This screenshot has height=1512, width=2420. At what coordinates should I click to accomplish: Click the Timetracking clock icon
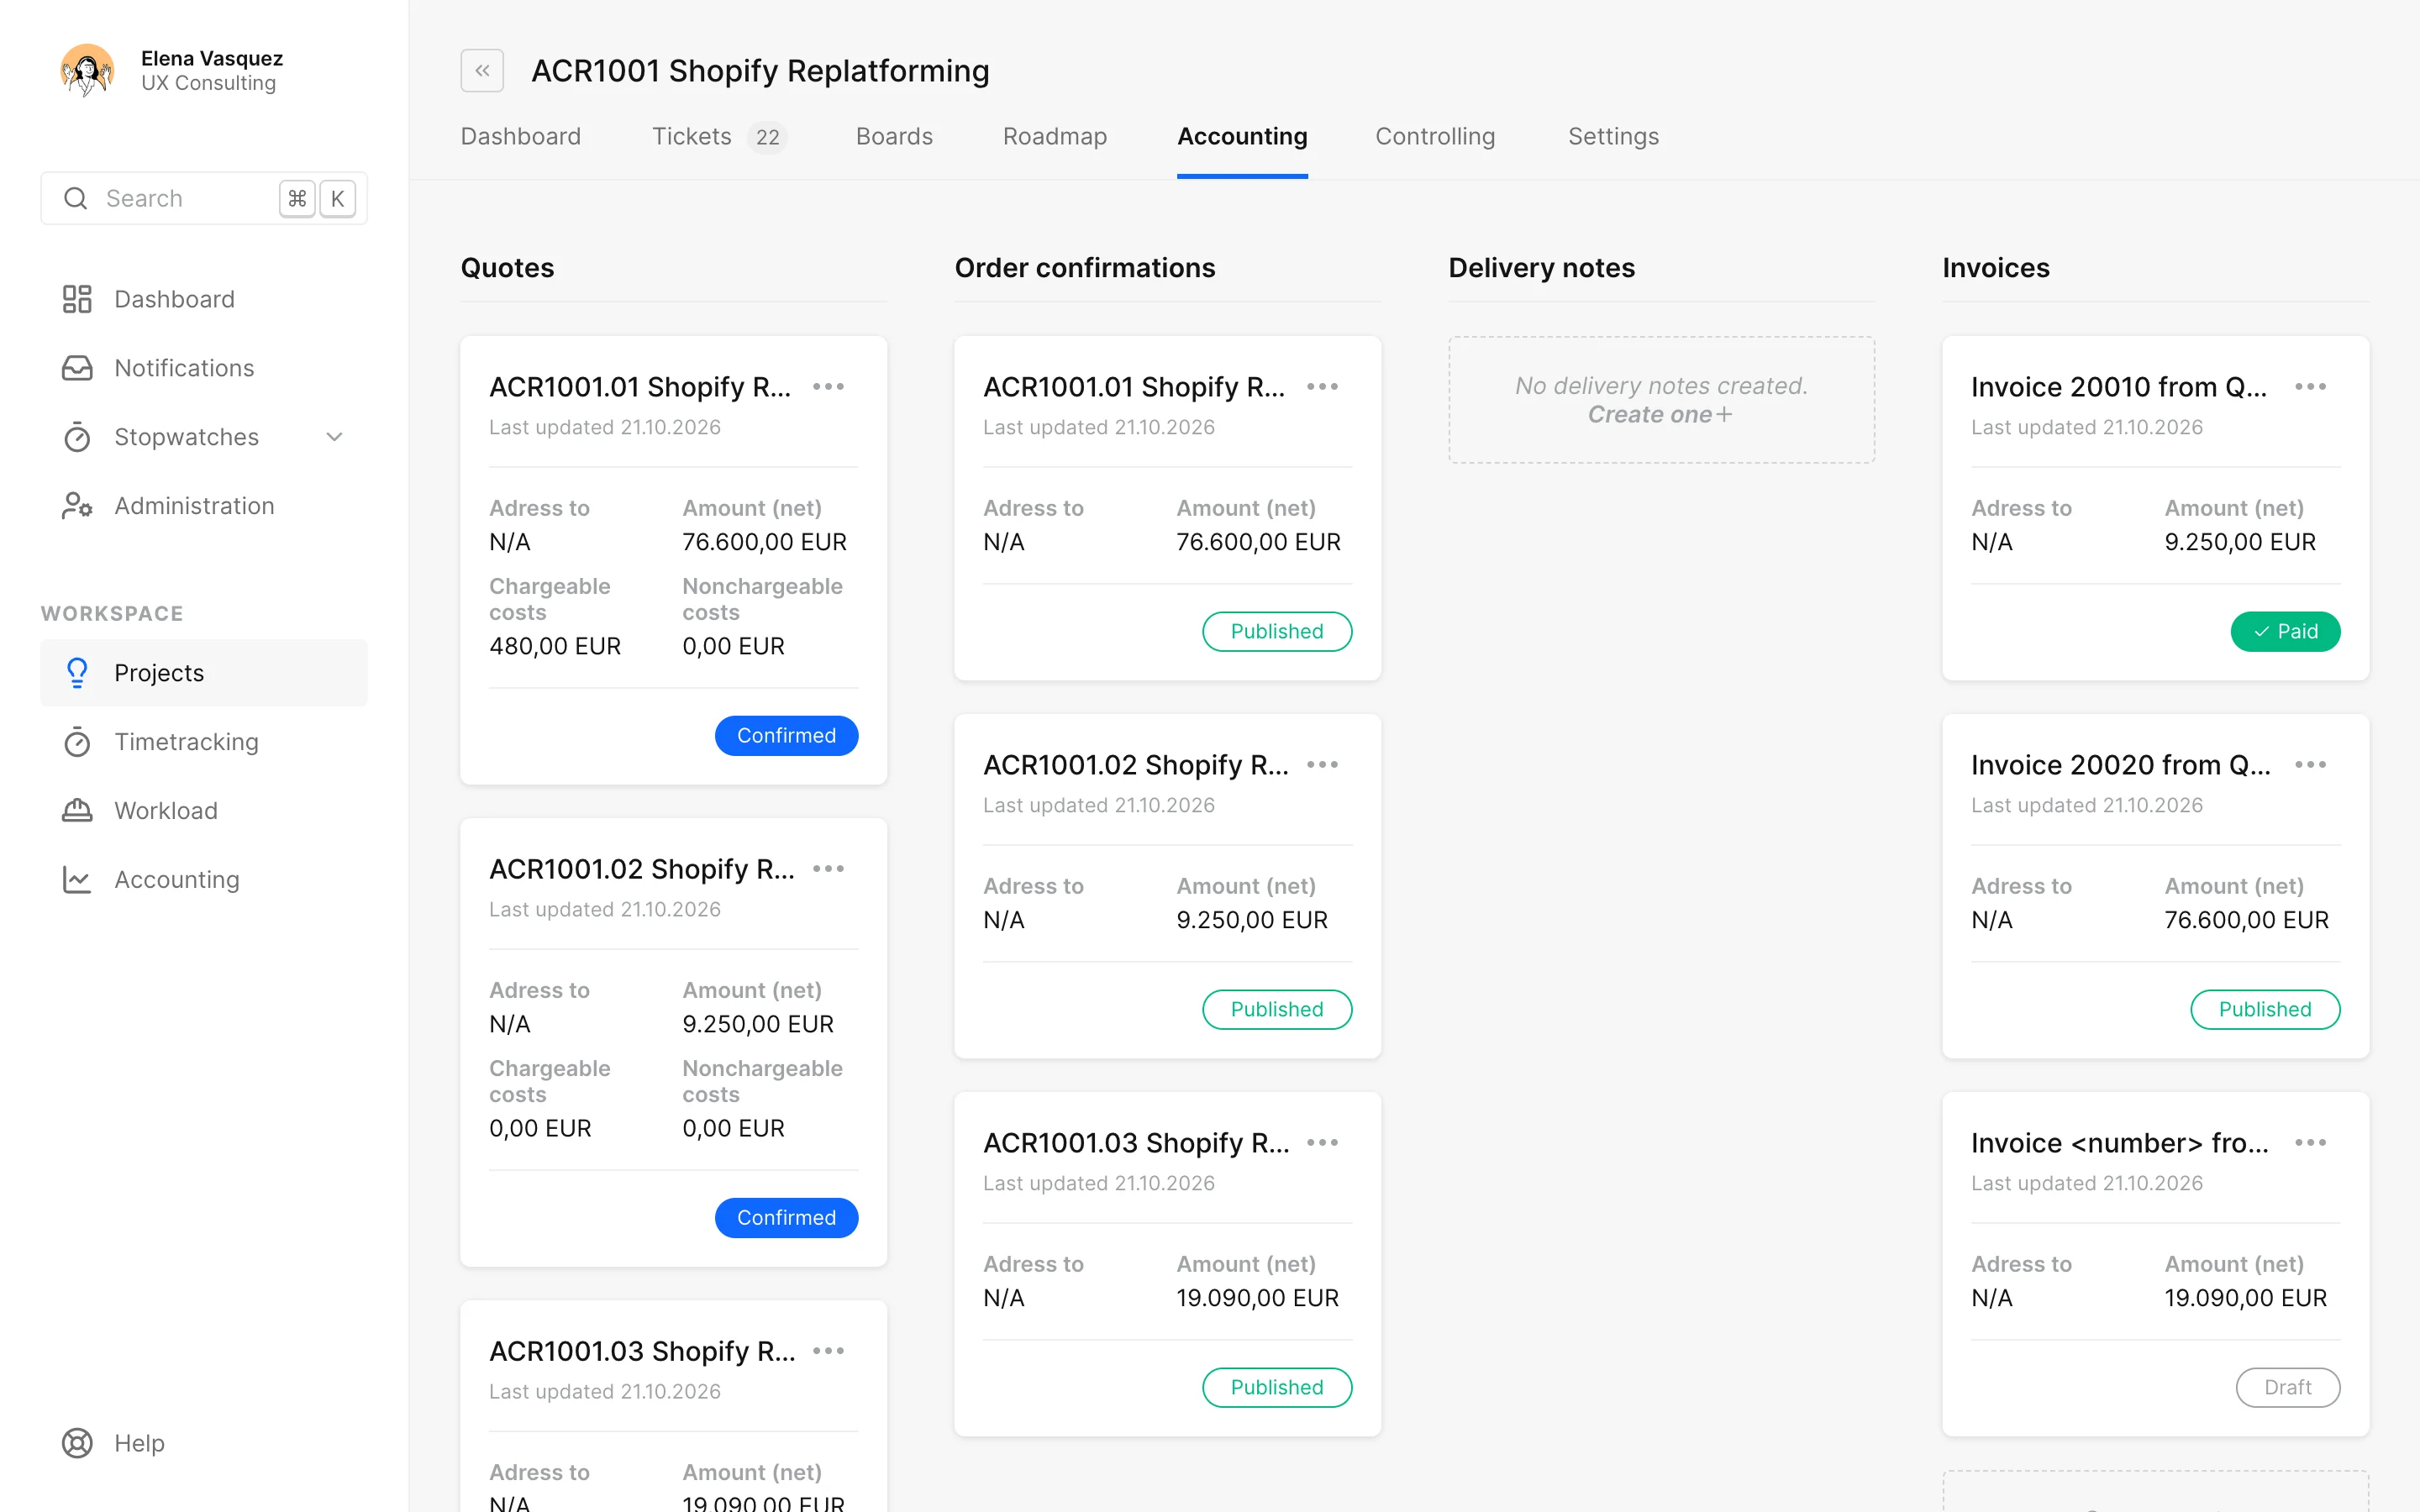(x=77, y=742)
